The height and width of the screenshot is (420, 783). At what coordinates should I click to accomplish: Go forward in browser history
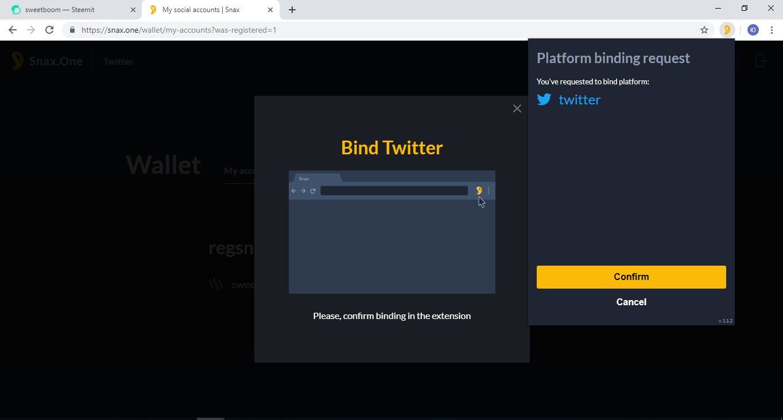point(31,30)
